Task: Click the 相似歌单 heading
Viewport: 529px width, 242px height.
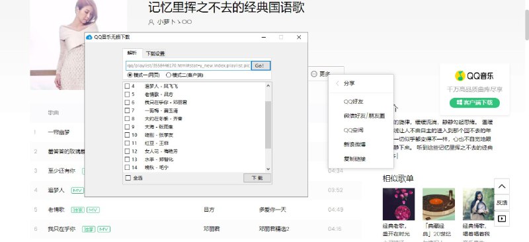Action: coord(398,179)
